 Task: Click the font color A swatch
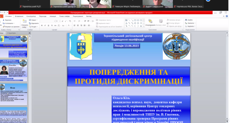pyautogui.click(x=68, y=26)
